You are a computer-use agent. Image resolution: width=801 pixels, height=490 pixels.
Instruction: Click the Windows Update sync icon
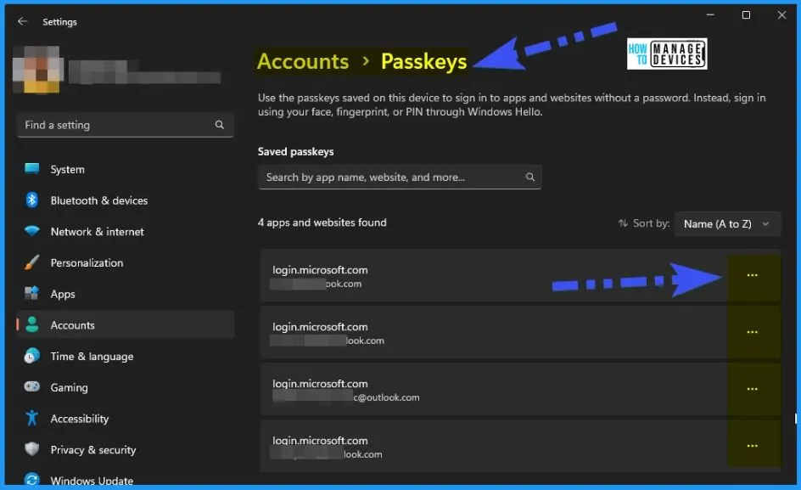(31, 479)
